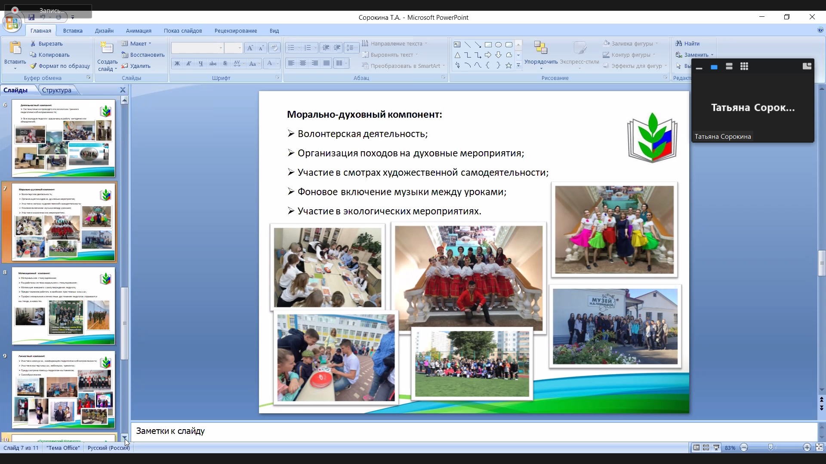Click the slide pane scroll down arrow
Screen dimensions: 826x464
click(125, 437)
